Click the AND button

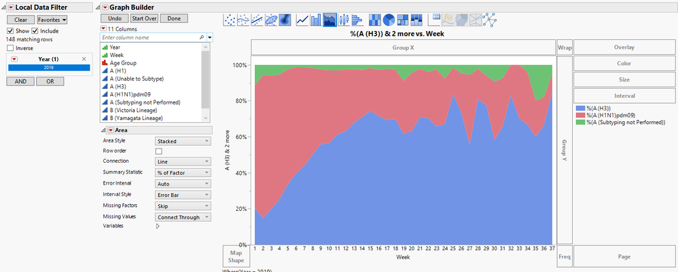20,81
